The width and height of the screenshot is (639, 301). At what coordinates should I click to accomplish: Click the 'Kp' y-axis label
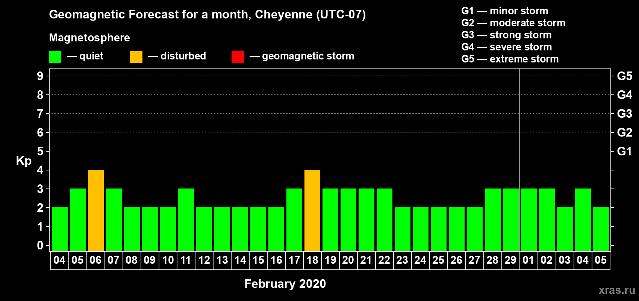pyautogui.click(x=24, y=161)
